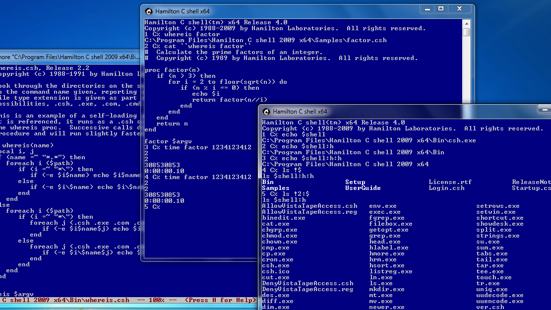Click 'csh.ico' in file listing

tap(276, 272)
